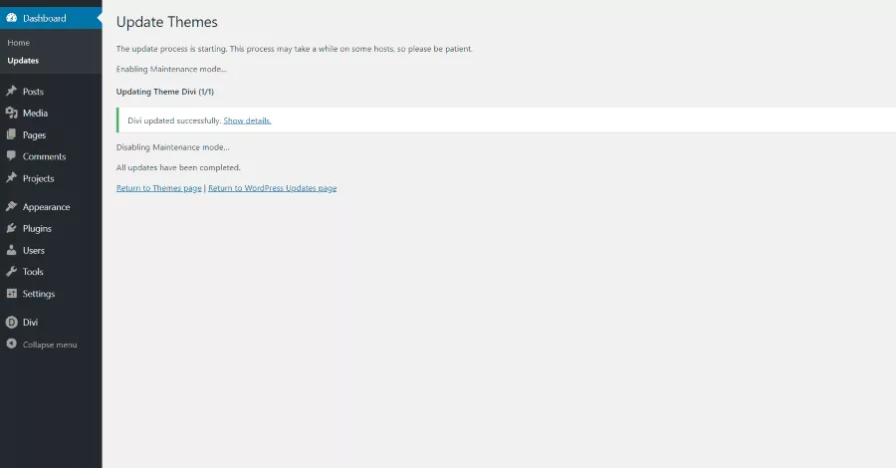Click the Pages stacked-sheets icon
The image size is (896, 468).
[x=11, y=134]
